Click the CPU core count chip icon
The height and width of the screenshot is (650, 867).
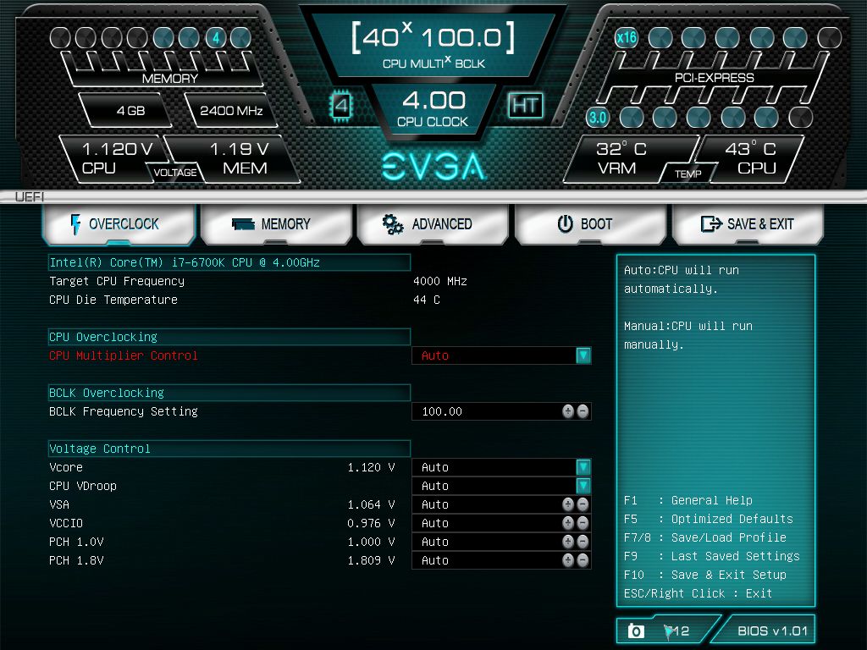pyautogui.click(x=341, y=106)
